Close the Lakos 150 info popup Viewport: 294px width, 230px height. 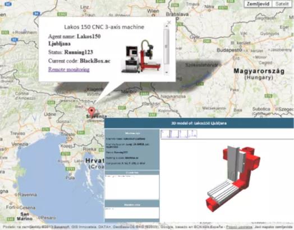pos(169,22)
